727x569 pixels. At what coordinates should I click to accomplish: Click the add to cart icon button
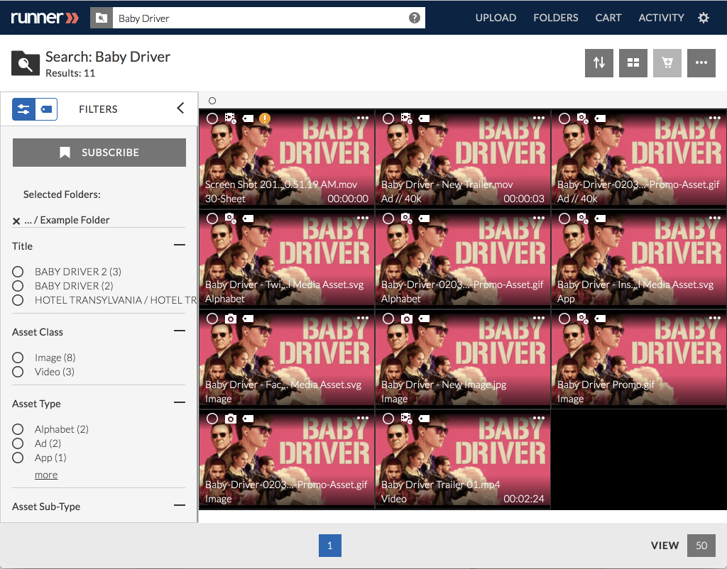click(667, 62)
